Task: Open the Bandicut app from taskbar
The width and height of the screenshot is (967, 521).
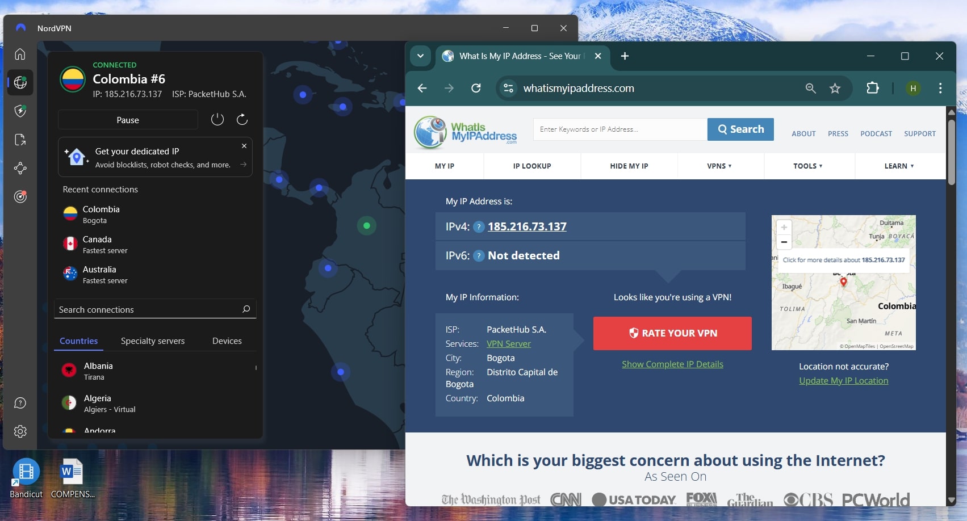Action: pos(26,472)
